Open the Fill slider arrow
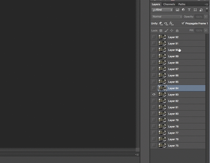Viewport: 210px width, 163px height. click(206, 30)
